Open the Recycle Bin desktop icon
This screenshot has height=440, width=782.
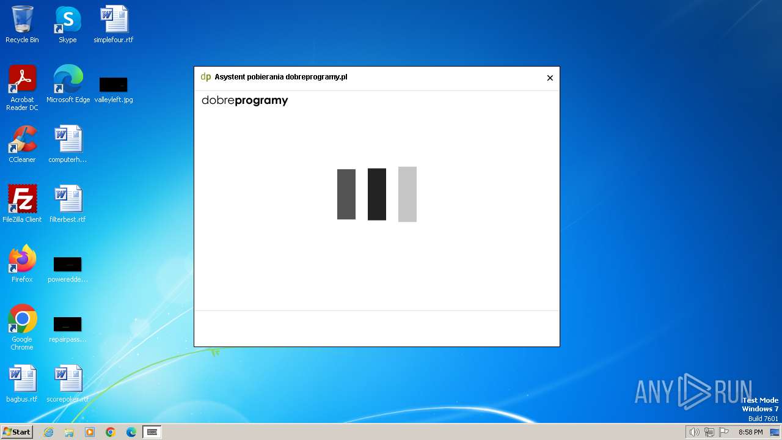pos(22,24)
